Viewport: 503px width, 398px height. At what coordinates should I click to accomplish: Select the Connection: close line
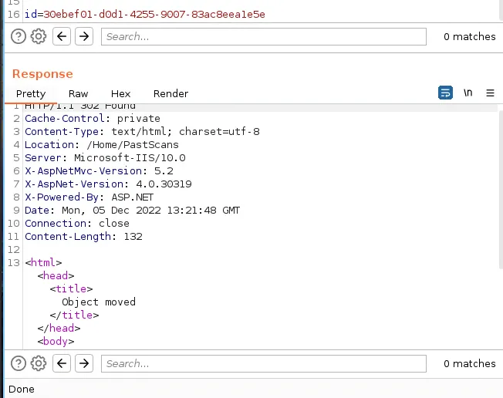pyautogui.click(x=77, y=223)
